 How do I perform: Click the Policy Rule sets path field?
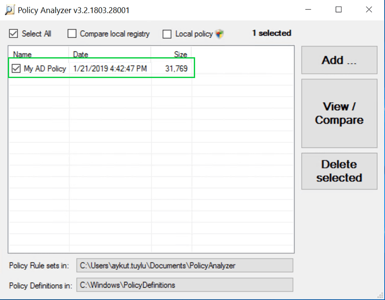[185, 265]
